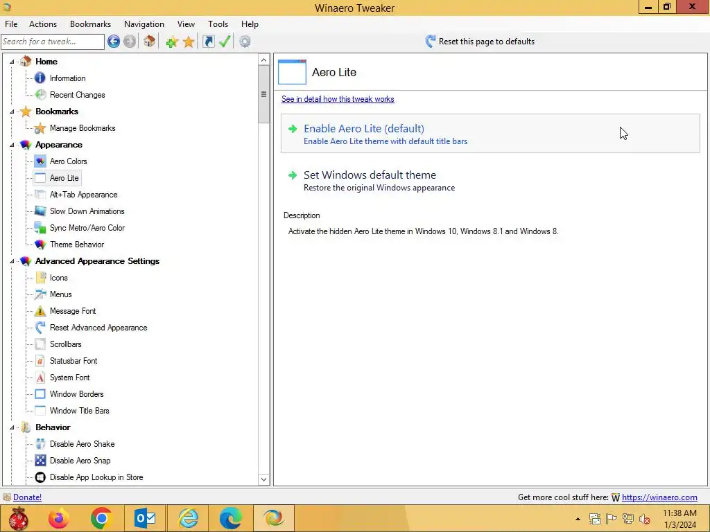
Task: Click Reset this page to defaults
Action: (480, 42)
